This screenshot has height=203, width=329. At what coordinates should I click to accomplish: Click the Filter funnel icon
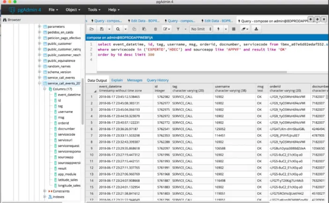pos(178,29)
